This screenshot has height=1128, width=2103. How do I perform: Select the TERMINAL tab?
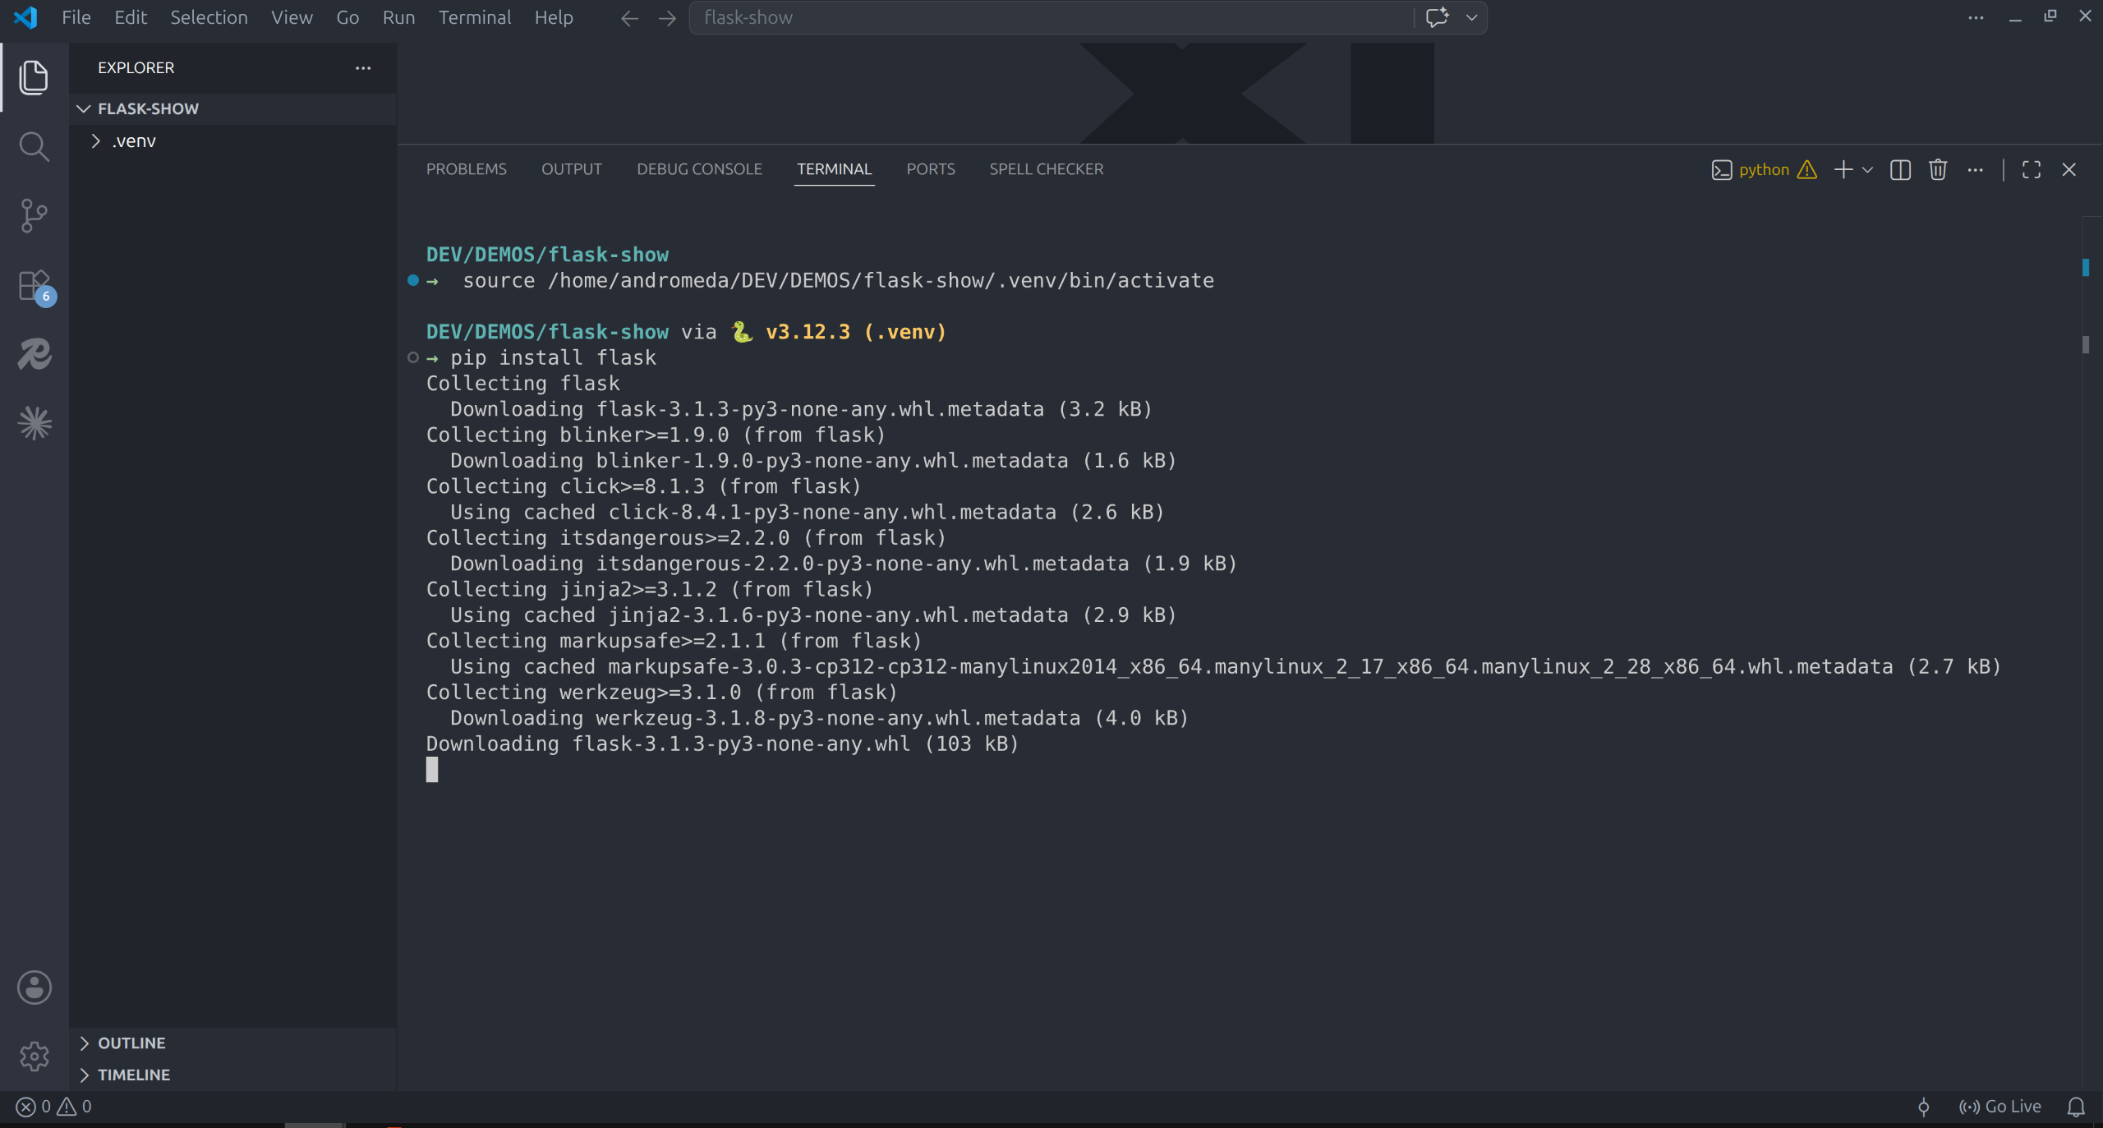834,169
